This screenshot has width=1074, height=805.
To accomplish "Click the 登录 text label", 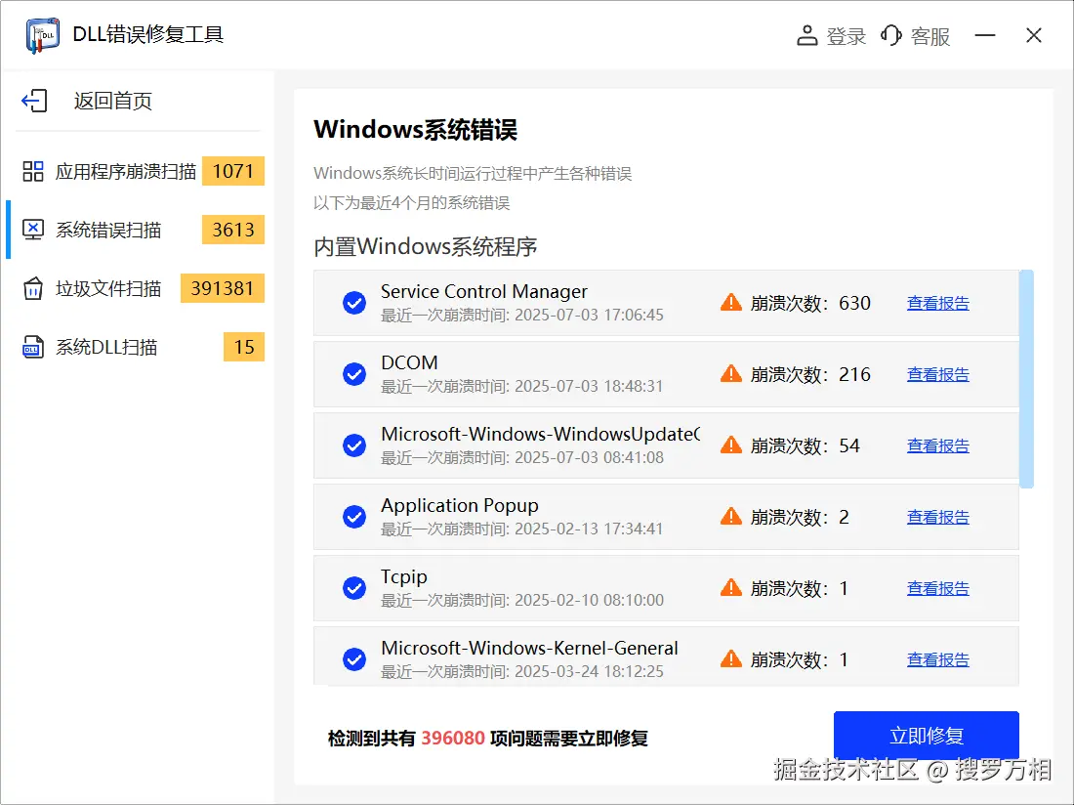I will pyautogui.click(x=846, y=36).
